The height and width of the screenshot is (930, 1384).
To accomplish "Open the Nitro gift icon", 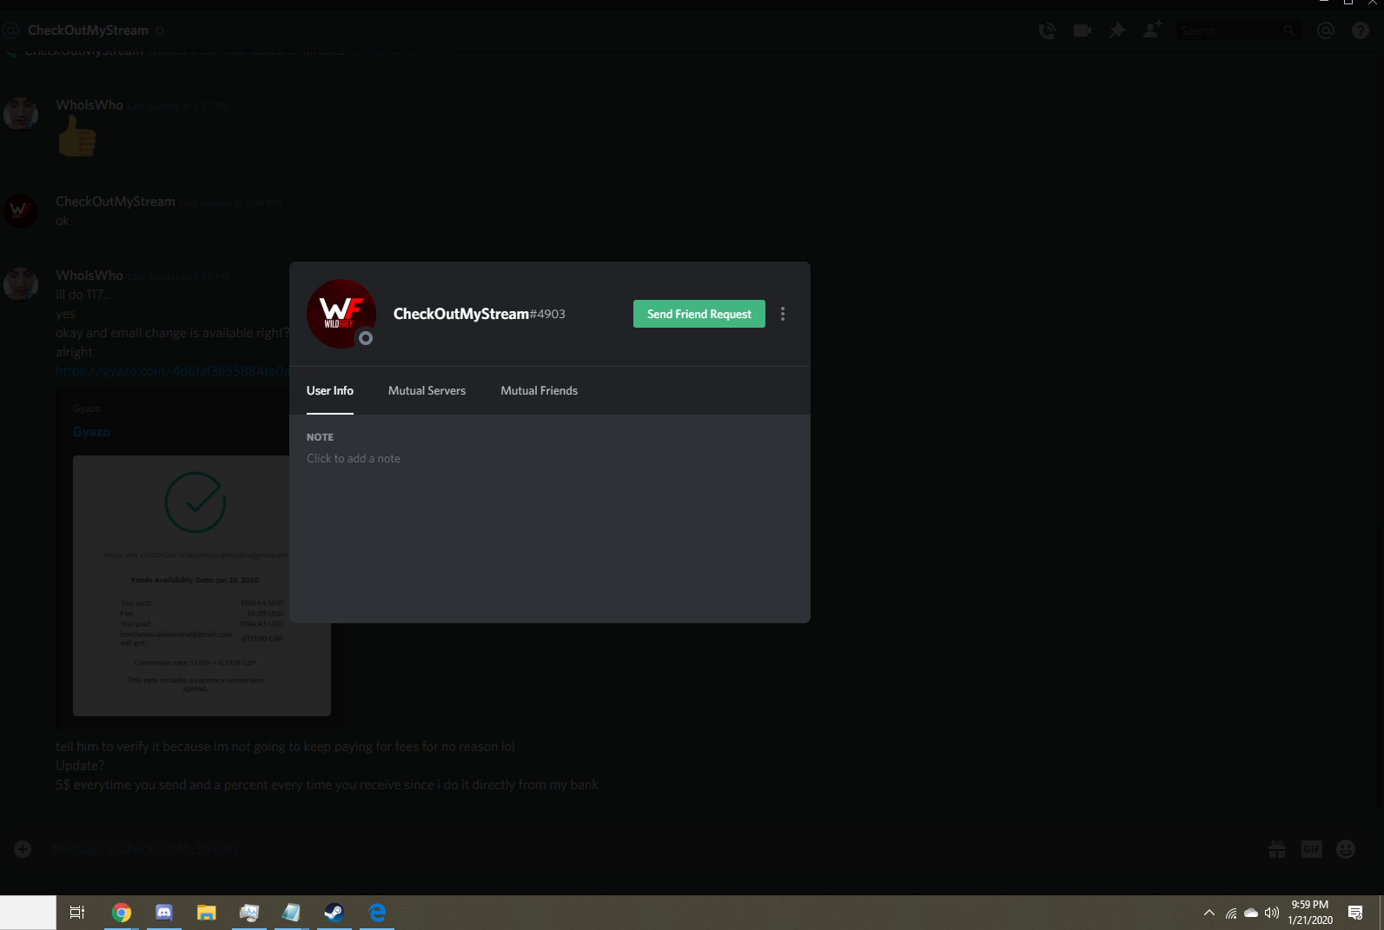I will coord(1277,849).
